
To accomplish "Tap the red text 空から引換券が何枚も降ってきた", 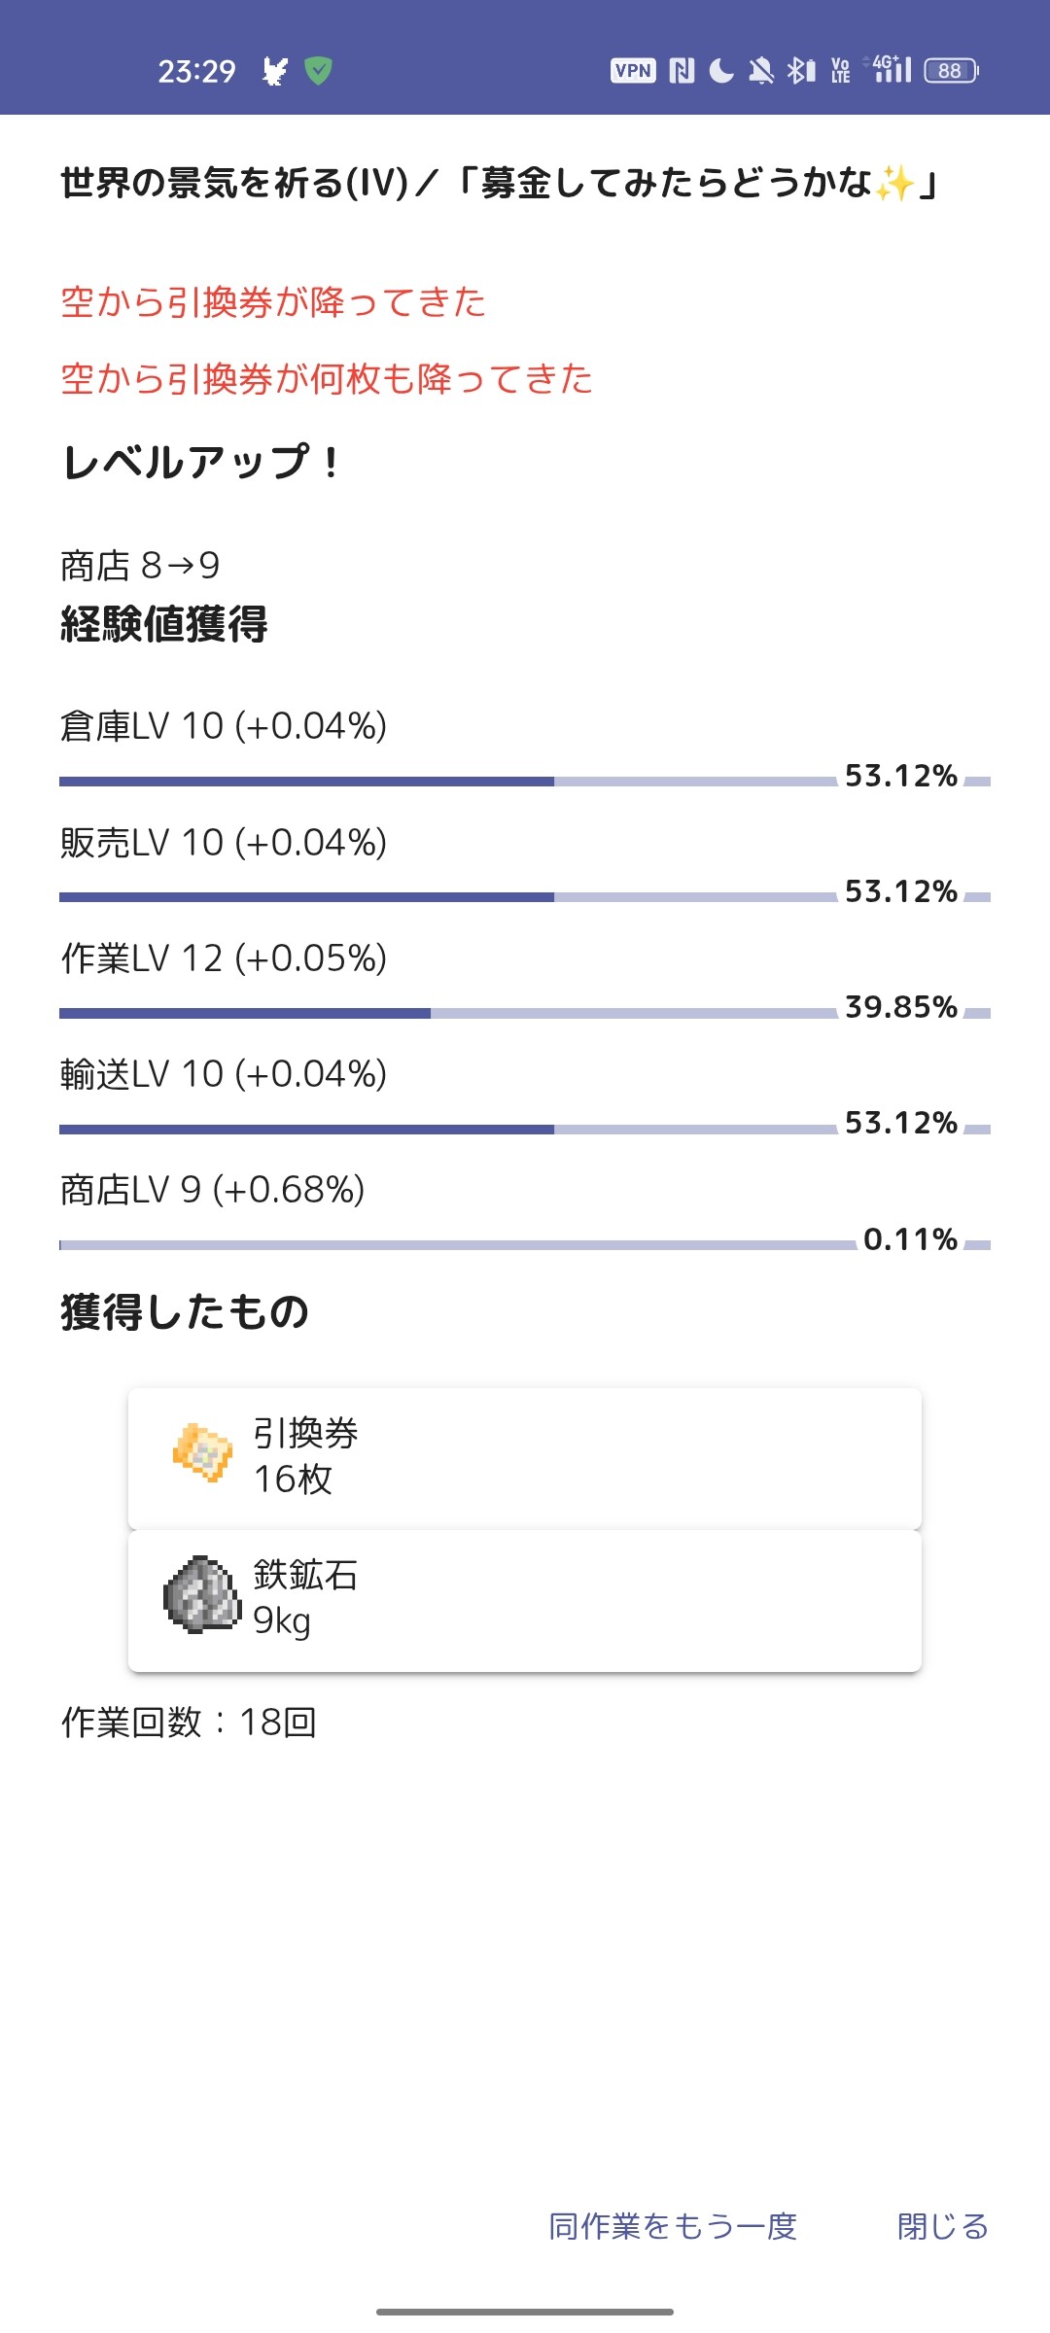I will tap(327, 379).
